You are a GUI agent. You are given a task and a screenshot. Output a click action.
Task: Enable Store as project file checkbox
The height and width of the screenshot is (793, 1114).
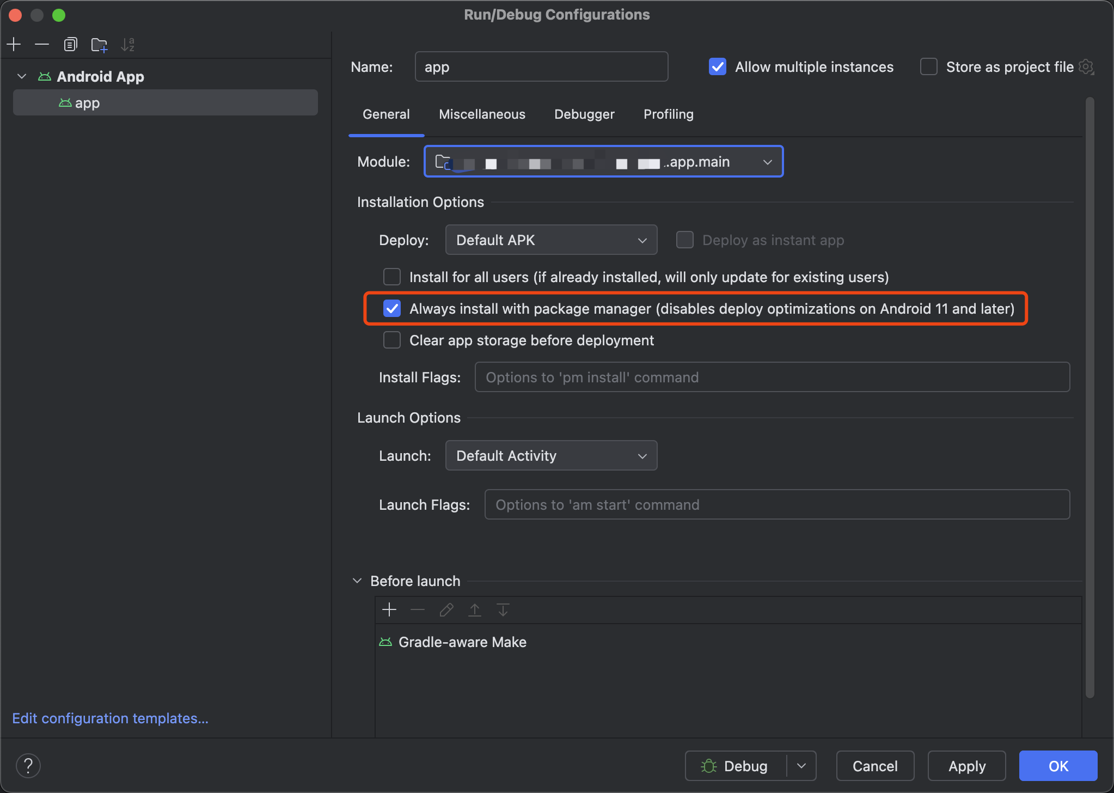point(928,67)
